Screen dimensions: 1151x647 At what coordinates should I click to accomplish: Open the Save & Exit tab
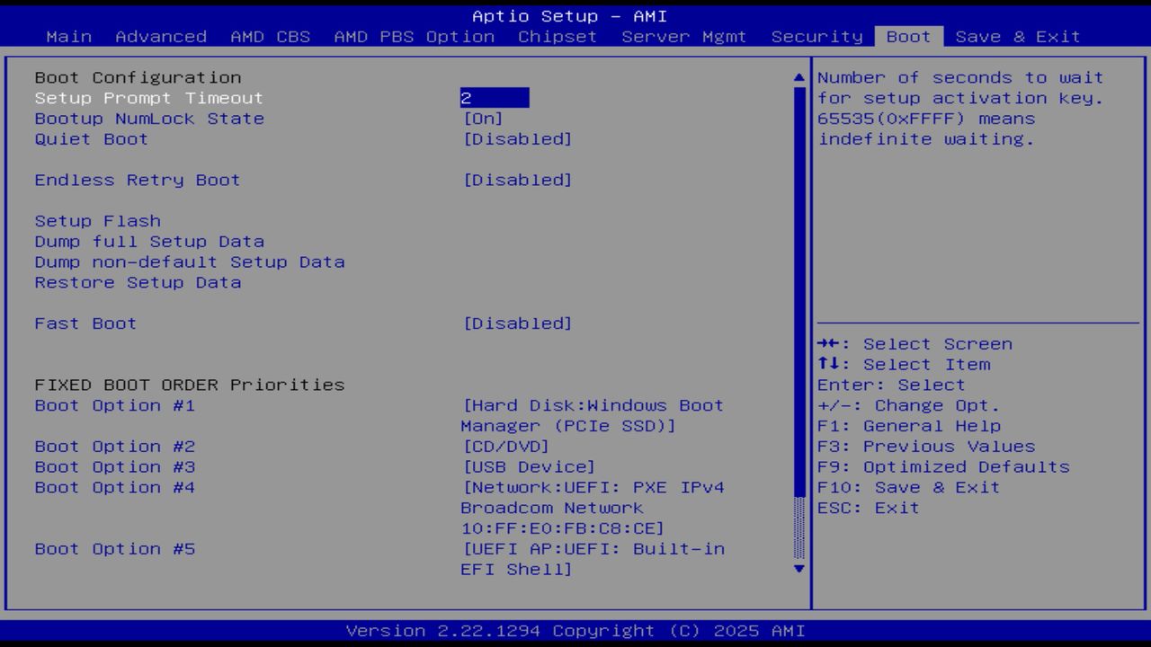pyautogui.click(x=1017, y=36)
